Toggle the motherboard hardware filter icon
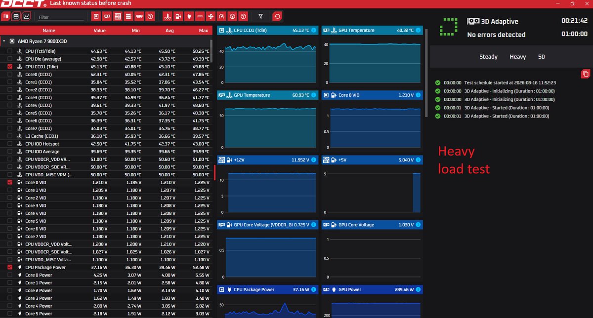The image size is (593, 318). tap(118, 16)
